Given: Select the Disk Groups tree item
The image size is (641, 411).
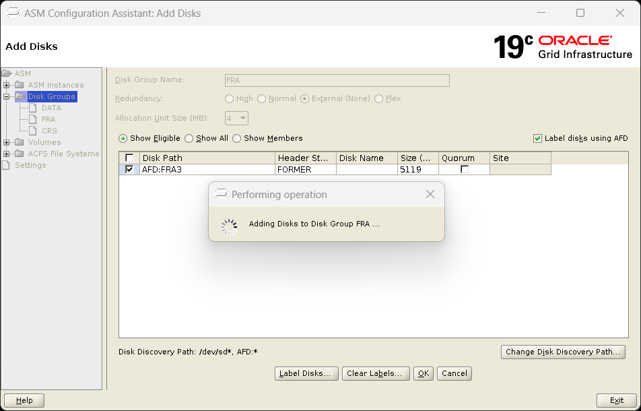Looking at the screenshot, I should [51, 96].
